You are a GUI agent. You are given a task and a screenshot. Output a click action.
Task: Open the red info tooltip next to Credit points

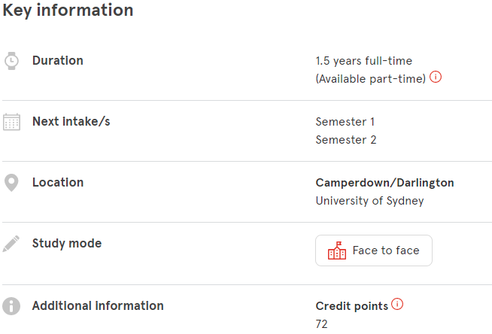click(397, 304)
